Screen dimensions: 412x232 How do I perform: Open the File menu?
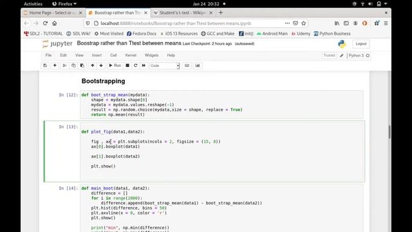pos(48,55)
